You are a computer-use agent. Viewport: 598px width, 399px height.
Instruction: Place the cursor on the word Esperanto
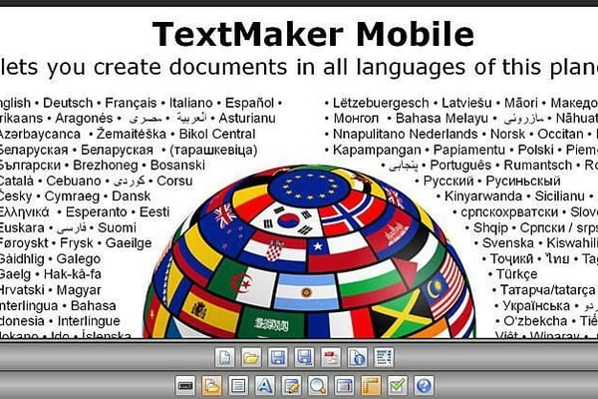[95, 211]
